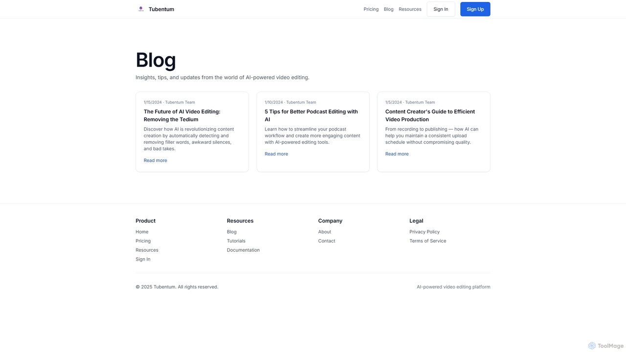This screenshot has width=626, height=352.
Task: Click the '© 2025 Tubentum. All rights reserved.' text
Action: point(177,287)
